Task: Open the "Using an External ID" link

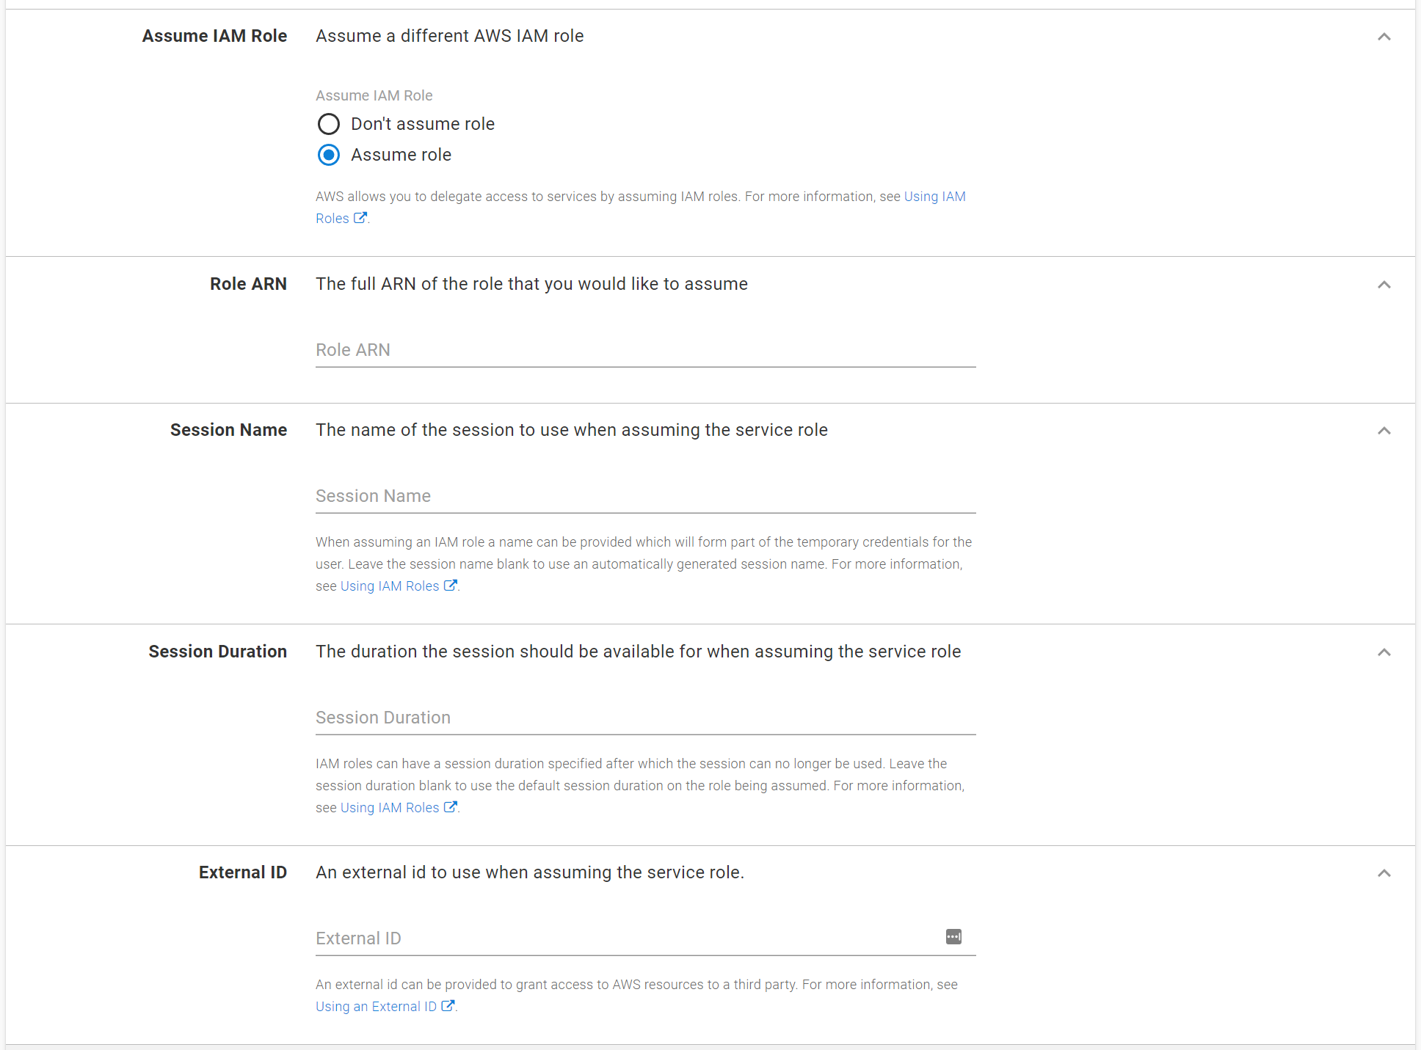Action: pos(376,1007)
